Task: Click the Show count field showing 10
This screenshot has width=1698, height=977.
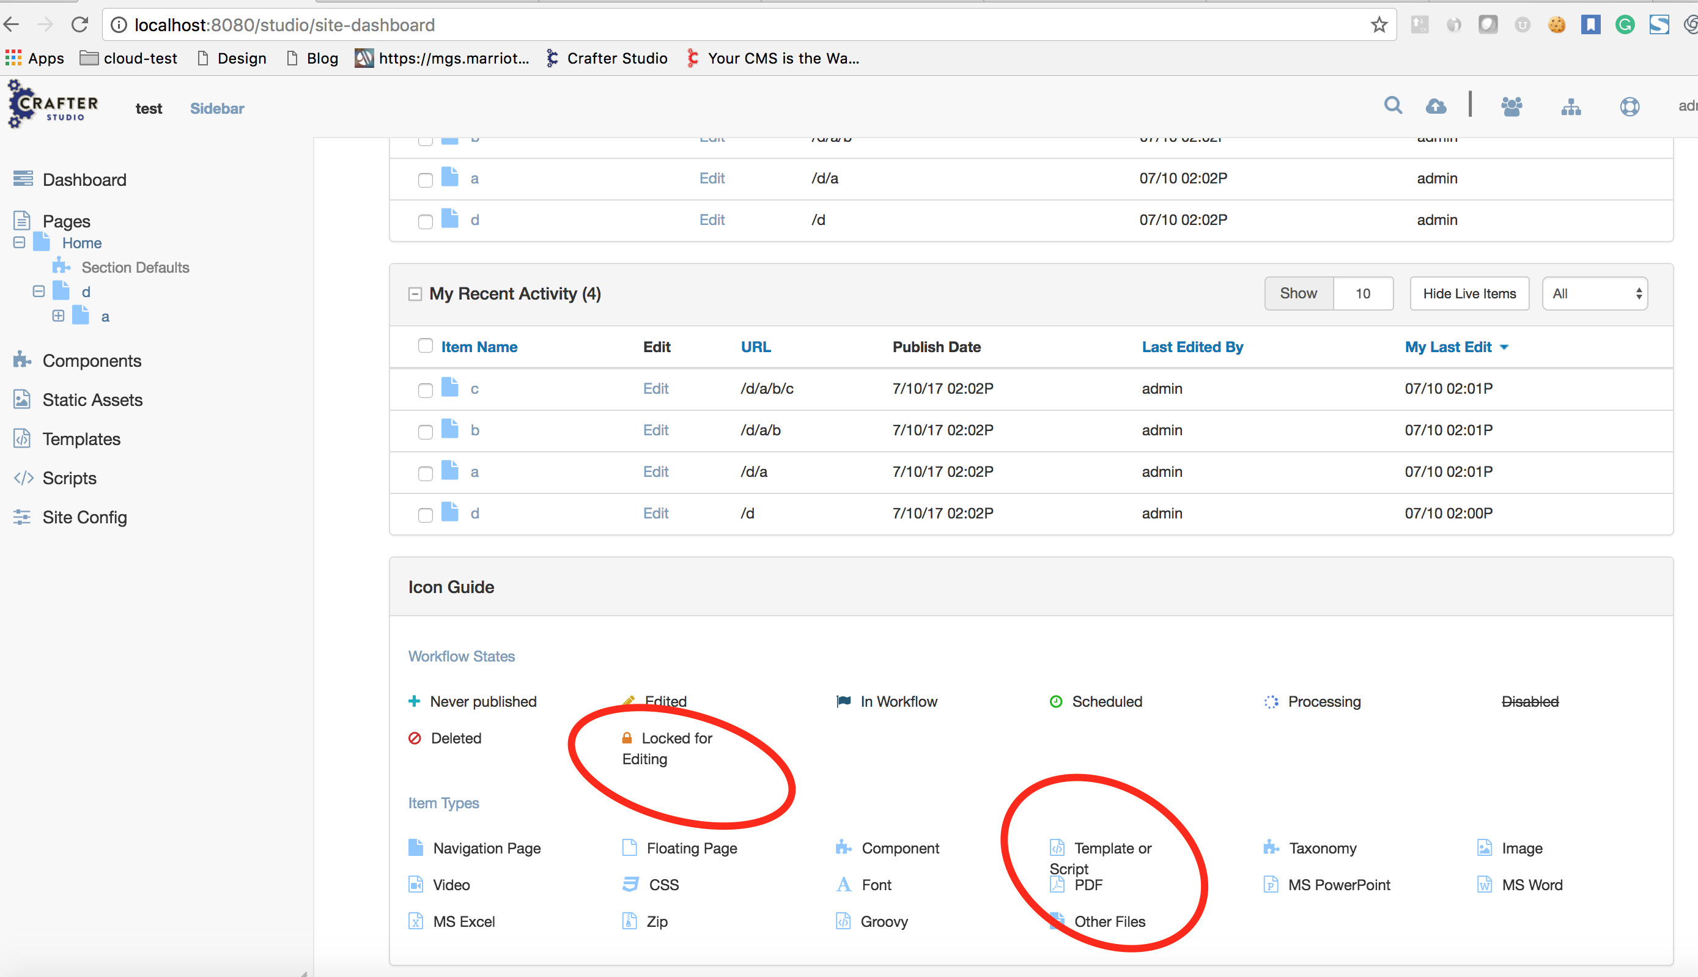Action: pos(1362,294)
